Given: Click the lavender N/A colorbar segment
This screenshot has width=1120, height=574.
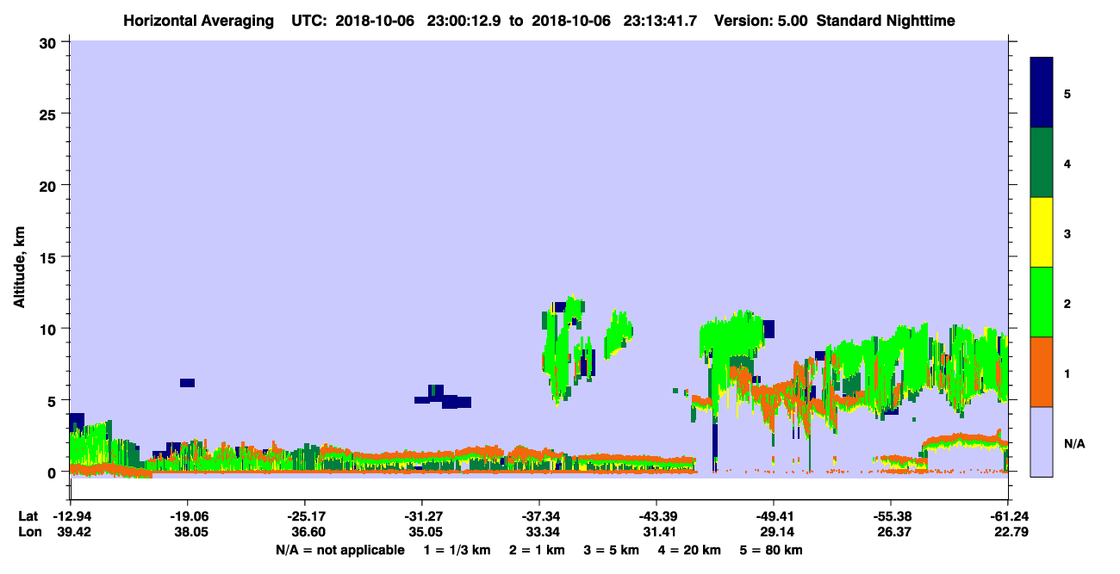Looking at the screenshot, I should pos(1042,441).
